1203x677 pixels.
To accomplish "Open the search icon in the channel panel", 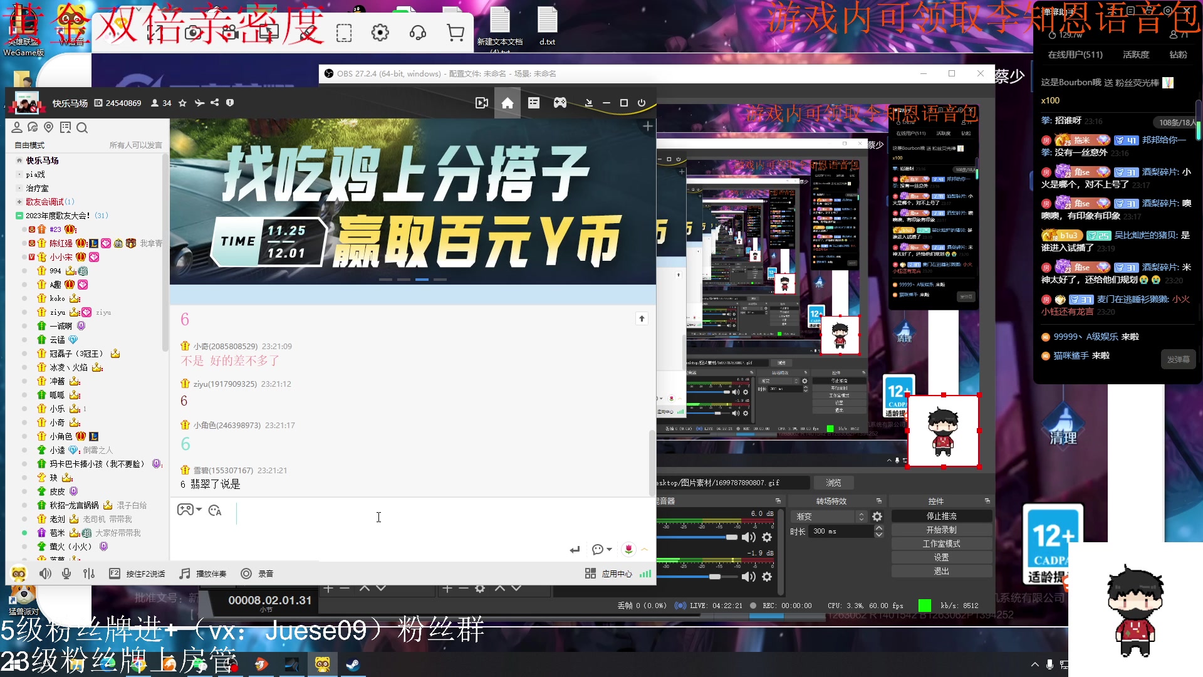I will coord(82,128).
